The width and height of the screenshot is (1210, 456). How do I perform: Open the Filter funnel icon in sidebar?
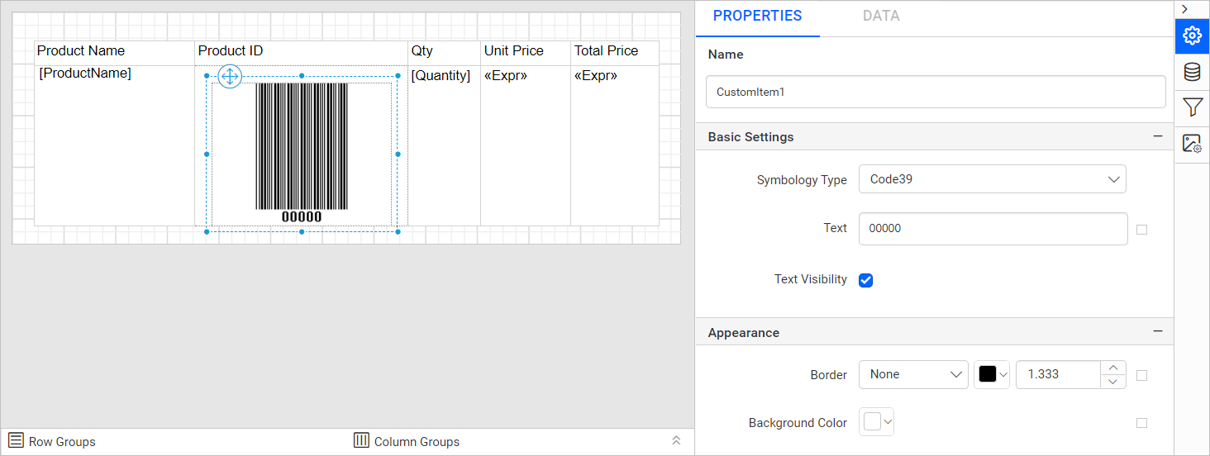pyautogui.click(x=1192, y=107)
